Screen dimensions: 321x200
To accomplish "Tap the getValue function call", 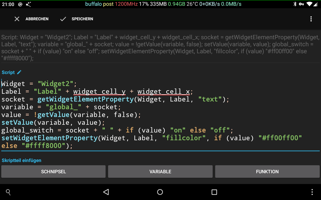I will [x=53, y=115].
